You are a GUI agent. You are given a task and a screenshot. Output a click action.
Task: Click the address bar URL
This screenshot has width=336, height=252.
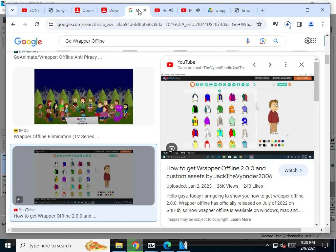[x=155, y=24]
